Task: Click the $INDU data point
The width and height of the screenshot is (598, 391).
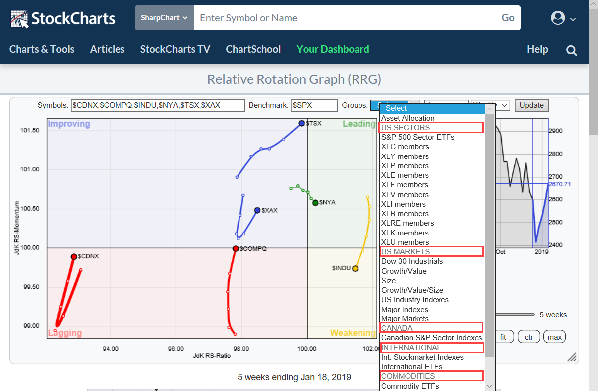Action: click(355, 268)
